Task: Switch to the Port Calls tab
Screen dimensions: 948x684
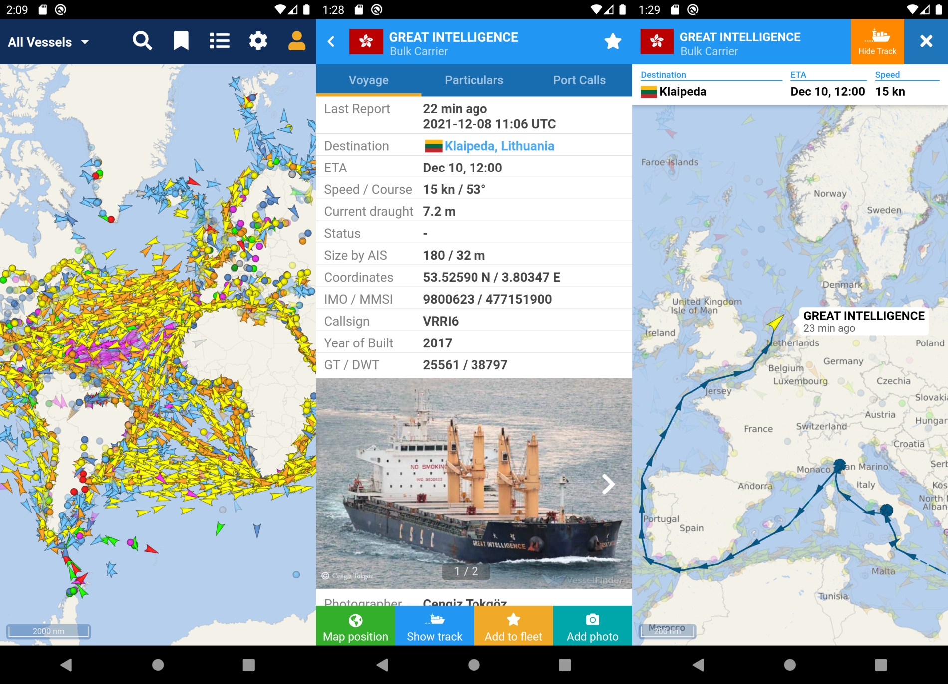Action: [579, 80]
